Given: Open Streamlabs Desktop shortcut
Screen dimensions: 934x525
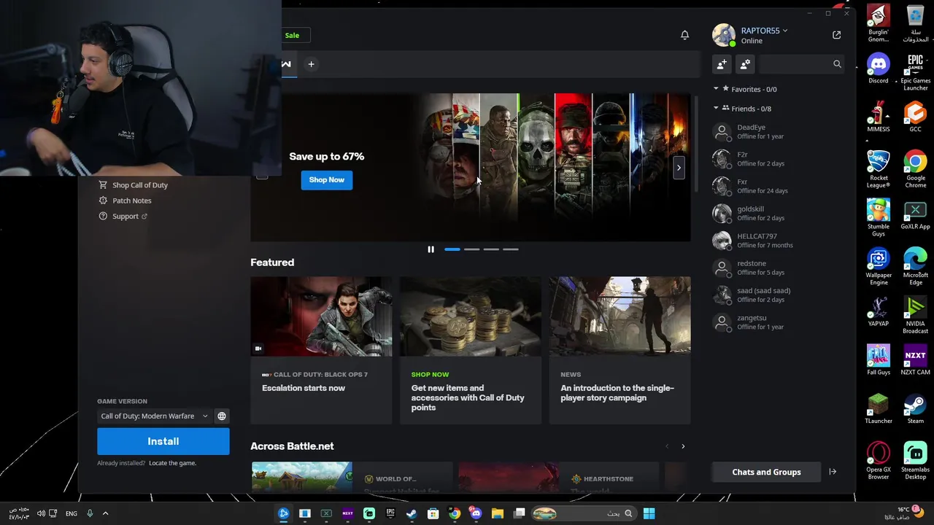Looking at the screenshot, I should click(x=916, y=461).
